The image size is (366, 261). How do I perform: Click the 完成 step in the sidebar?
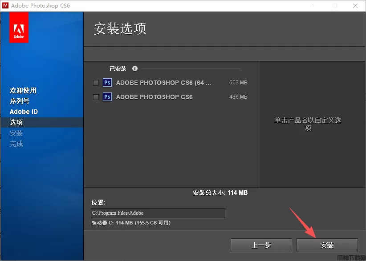point(16,144)
